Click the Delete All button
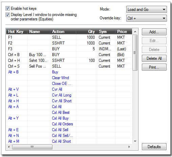The width and height of the screenshot is (172, 157). (x=154, y=58)
